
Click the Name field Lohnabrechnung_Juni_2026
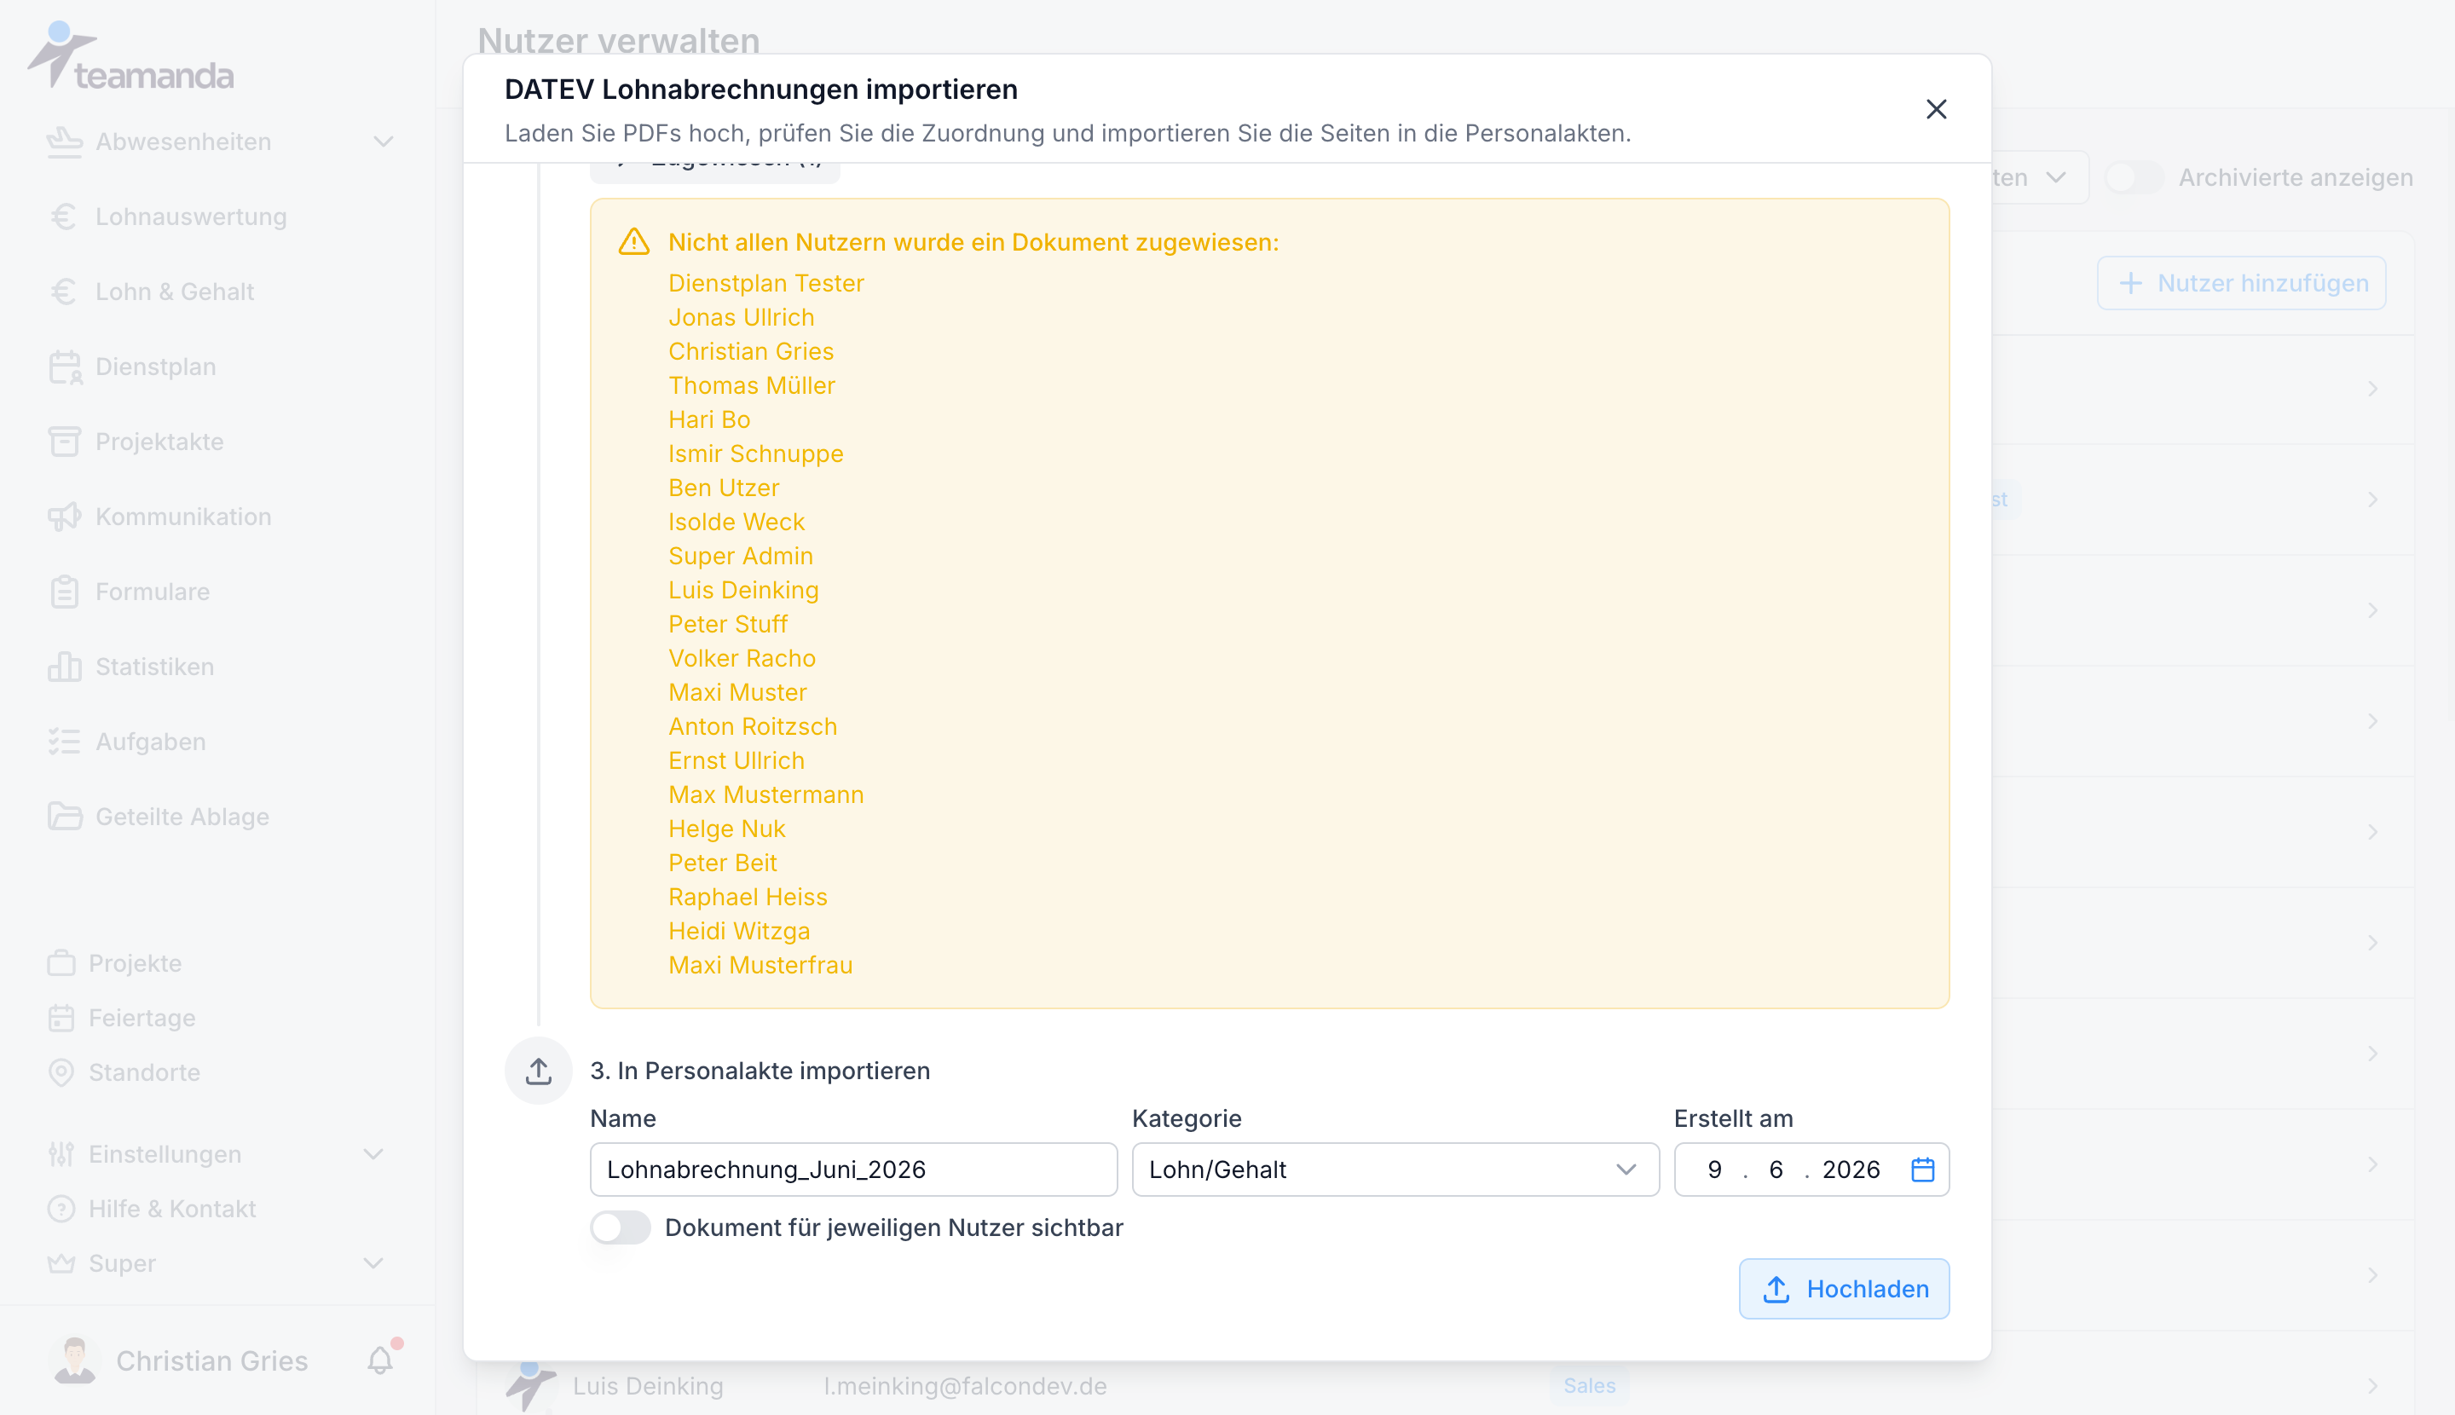pyautogui.click(x=853, y=1170)
